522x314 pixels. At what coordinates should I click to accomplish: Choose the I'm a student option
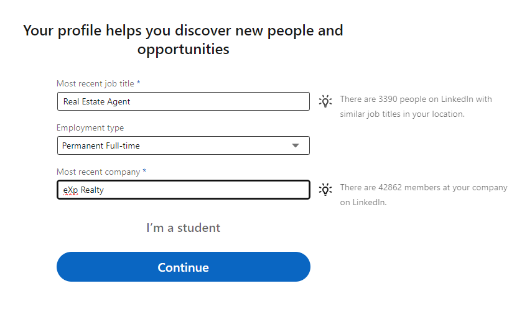[183, 228]
